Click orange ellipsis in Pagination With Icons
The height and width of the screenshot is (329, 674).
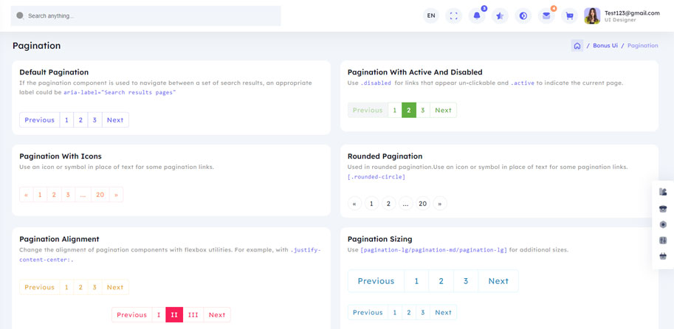[83, 195]
